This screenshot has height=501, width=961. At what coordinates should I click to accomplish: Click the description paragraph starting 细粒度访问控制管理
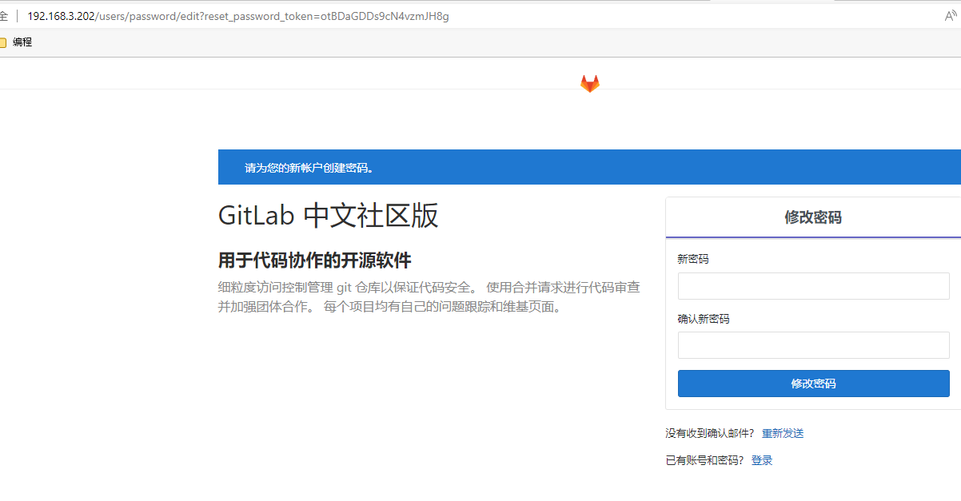tap(429, 296)
